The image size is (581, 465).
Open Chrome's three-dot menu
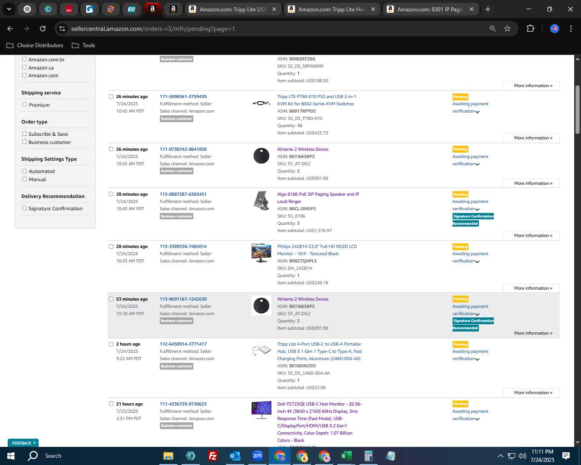[x=570, y=29]
